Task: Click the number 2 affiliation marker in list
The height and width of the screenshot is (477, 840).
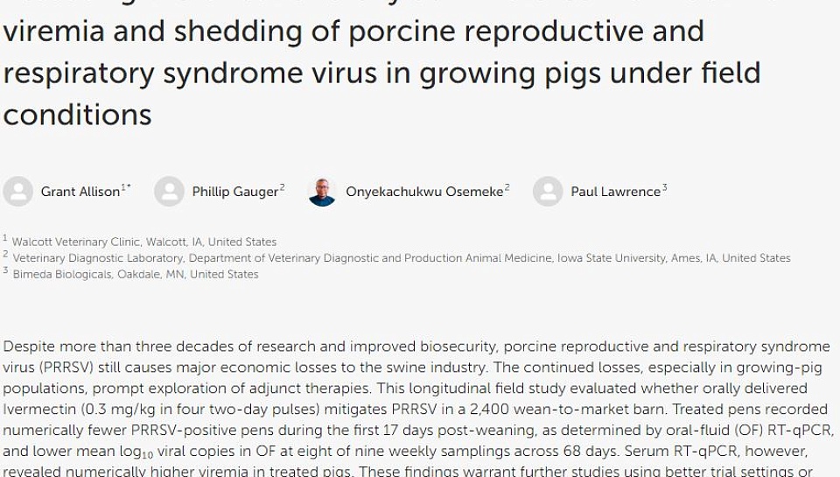Action: tap(5, 255)
